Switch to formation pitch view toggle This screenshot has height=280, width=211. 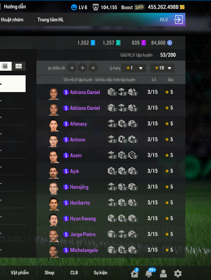pyautogui.click(x=19, y=66)
